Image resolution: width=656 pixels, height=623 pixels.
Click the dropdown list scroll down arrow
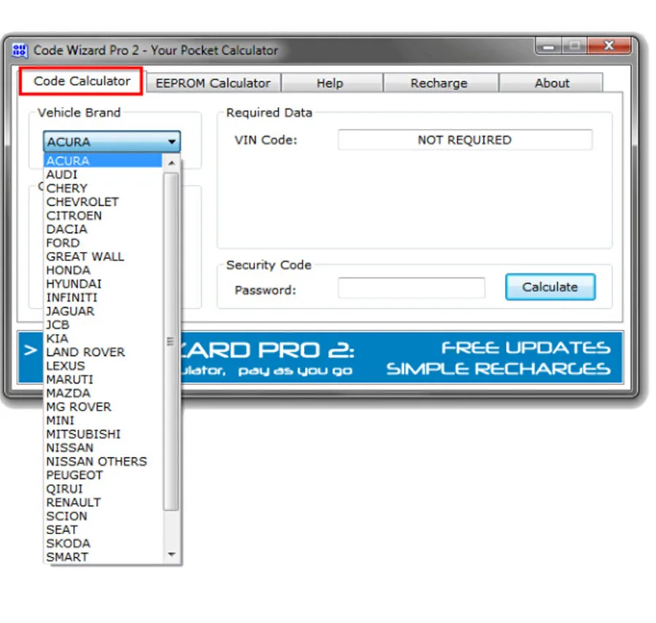(x=171, y=555)
